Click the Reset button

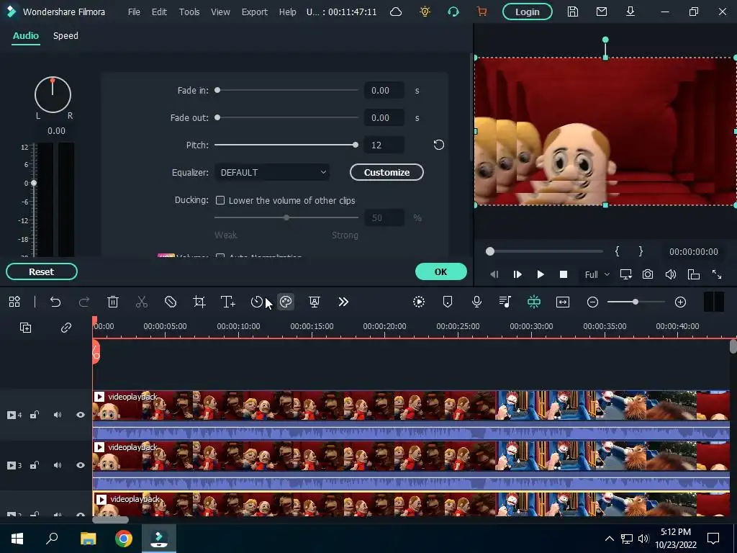[41, 271]
